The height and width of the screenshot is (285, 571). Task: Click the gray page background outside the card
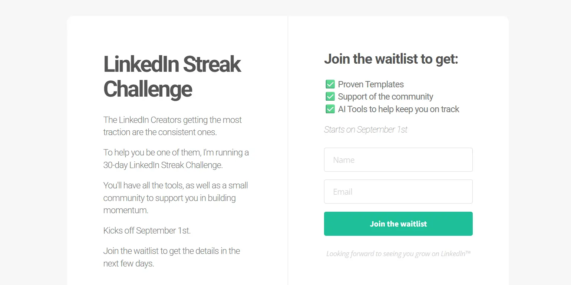pyautogui.click(x=33, y=148)
